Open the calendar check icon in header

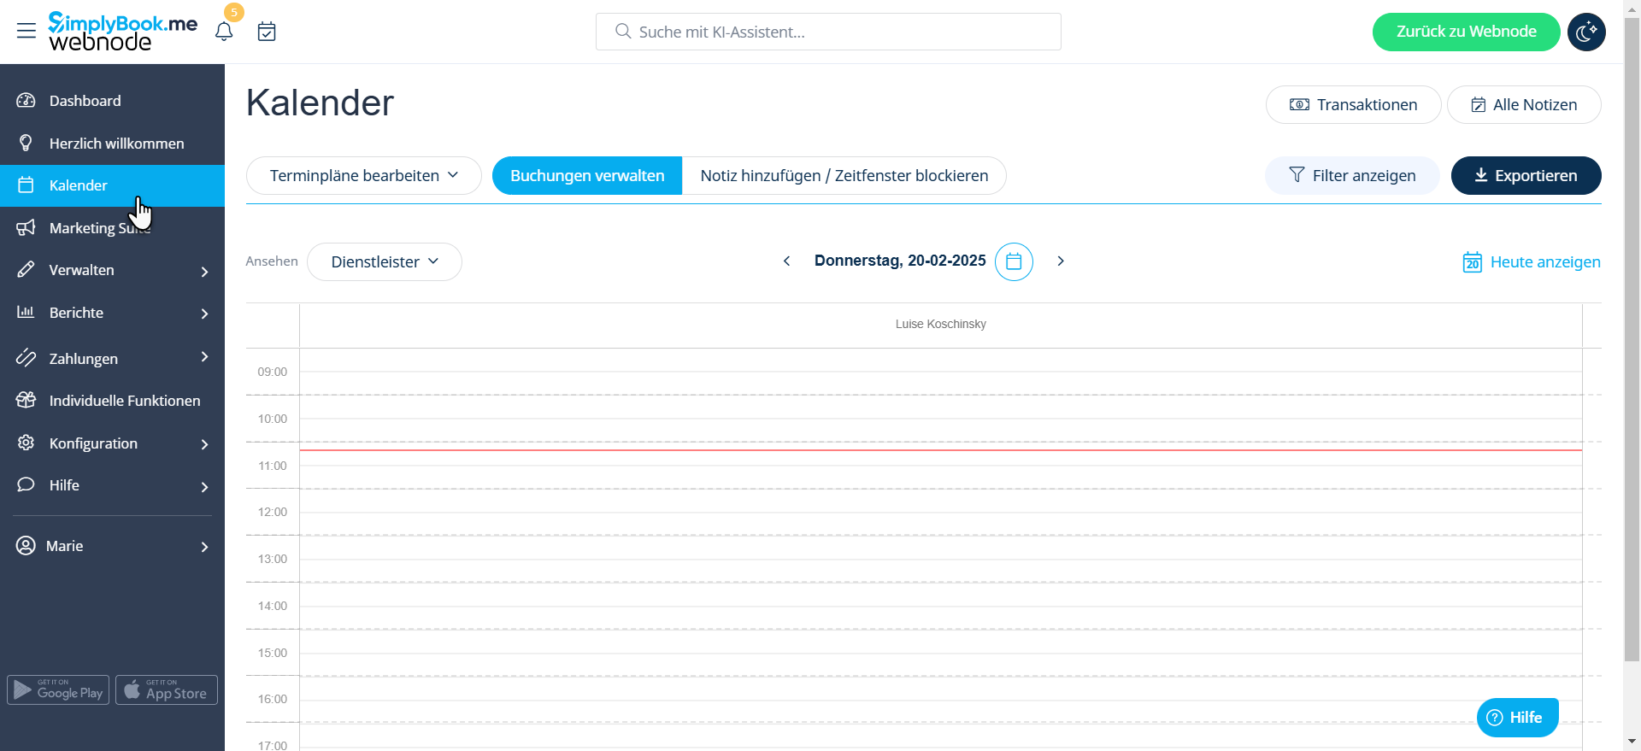pyautogui.click(x=267, y=32)
